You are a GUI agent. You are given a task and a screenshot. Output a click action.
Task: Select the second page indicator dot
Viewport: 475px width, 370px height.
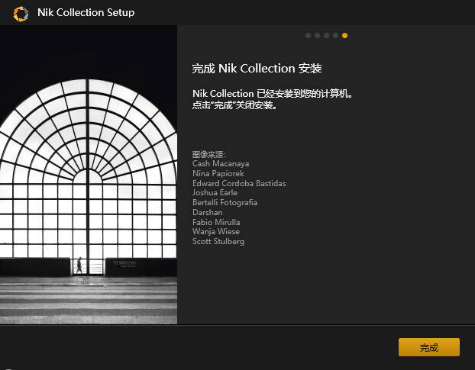tap(318, 35)
